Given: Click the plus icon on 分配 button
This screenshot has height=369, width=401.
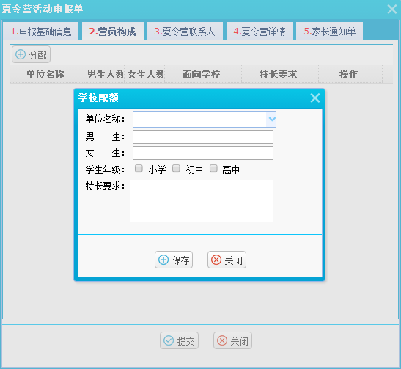Looking at the screenshot, I should pos(21,54).
